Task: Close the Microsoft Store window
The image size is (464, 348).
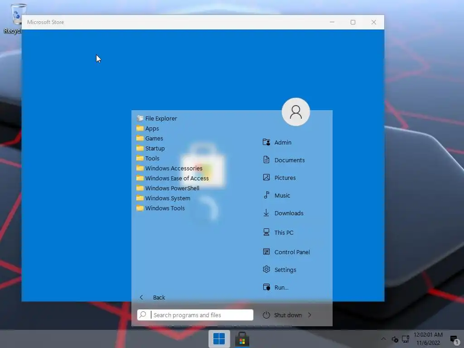Action: (x=374, y=22)
